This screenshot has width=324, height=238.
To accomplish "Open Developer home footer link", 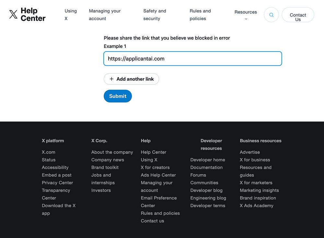I will pos(207,160).
